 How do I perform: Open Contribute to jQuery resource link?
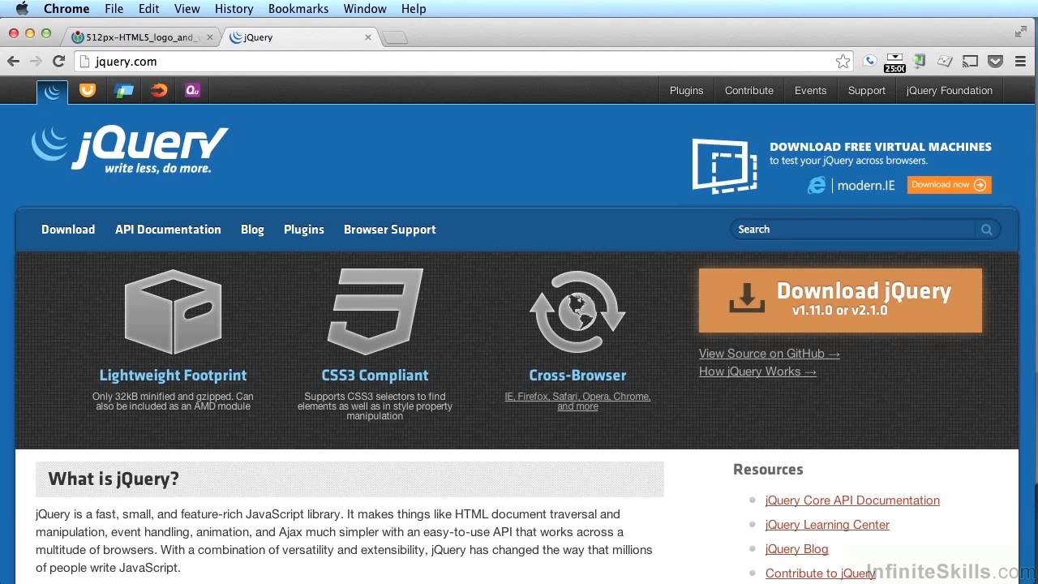[x=821, y=573]
